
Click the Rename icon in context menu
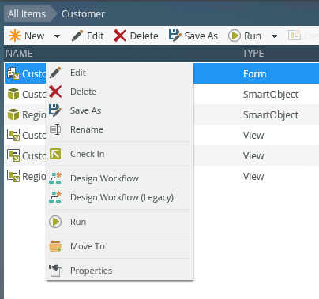click(x=55, y=129)
